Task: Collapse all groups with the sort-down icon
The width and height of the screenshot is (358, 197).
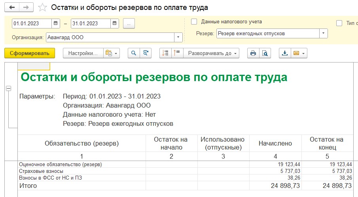Action: point(165,53)
